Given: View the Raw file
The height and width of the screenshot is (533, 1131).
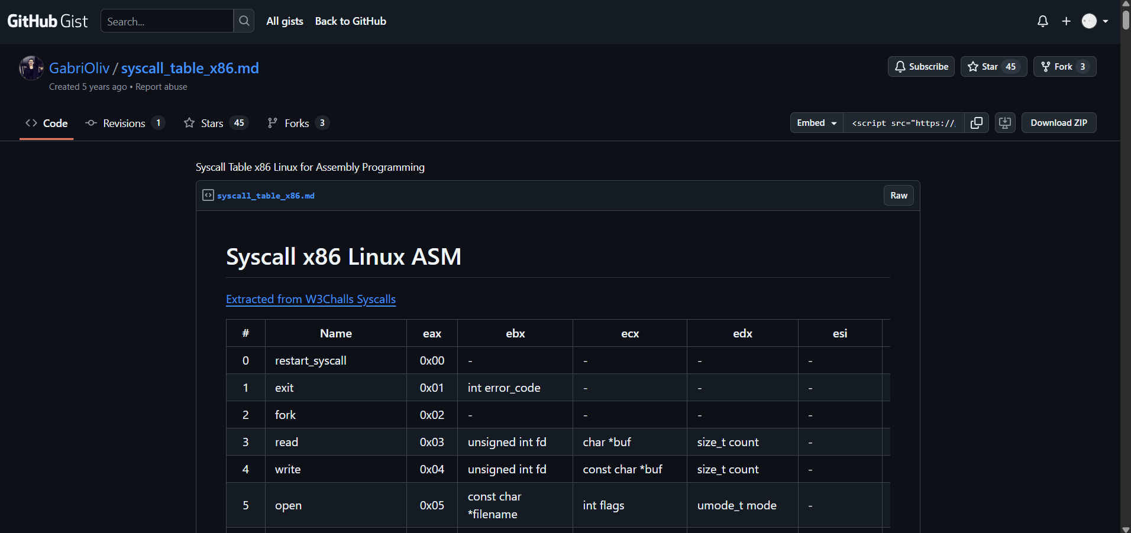Looking at the screenshot, I should 898,196.
